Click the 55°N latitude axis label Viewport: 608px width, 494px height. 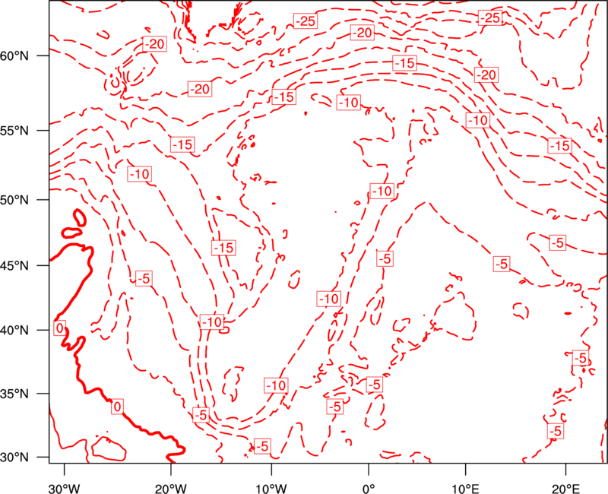tap(14, 131)
